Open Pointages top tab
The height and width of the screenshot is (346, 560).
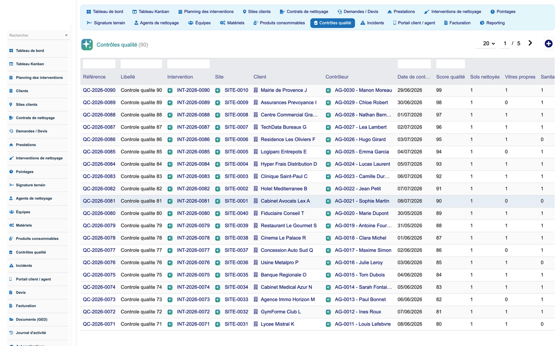pyautogui.click(x=503, y=12)
